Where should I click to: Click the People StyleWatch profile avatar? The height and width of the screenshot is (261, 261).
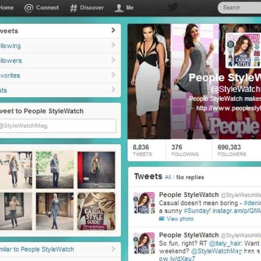pyautogui.click(x=243, y=51)
